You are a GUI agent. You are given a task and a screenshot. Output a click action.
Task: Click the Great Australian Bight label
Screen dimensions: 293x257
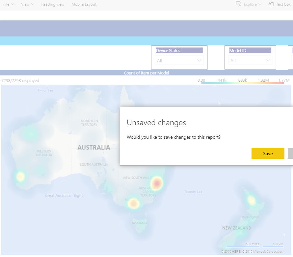(x=64, y=195)
